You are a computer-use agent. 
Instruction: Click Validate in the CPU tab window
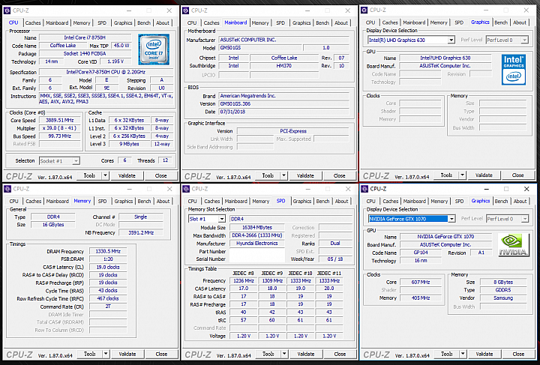pos(127,176)
